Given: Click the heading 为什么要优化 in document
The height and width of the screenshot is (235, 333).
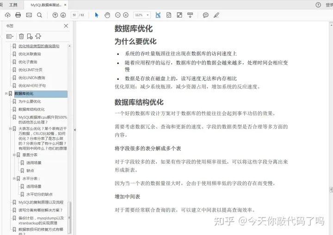Looking at the screenshot, I should [136, 42].
